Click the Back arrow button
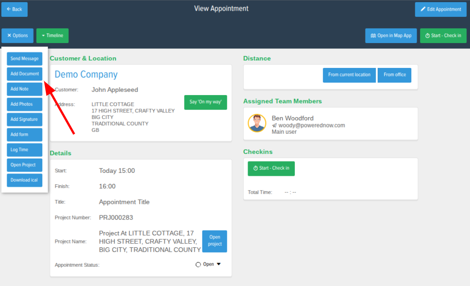Viewport: 470px width, 286px height. [14, 9]
